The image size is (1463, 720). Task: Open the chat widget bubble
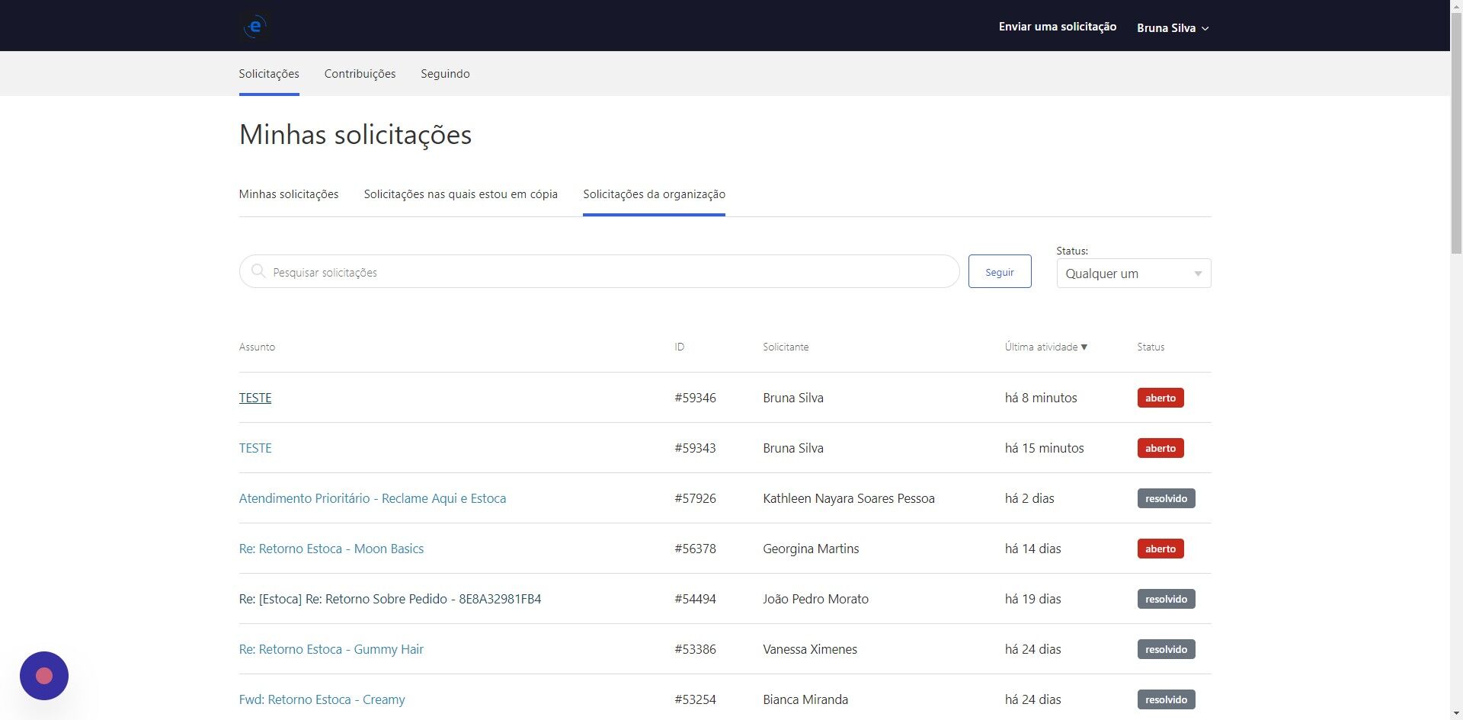pyautogui.click(x=44, y=675)
